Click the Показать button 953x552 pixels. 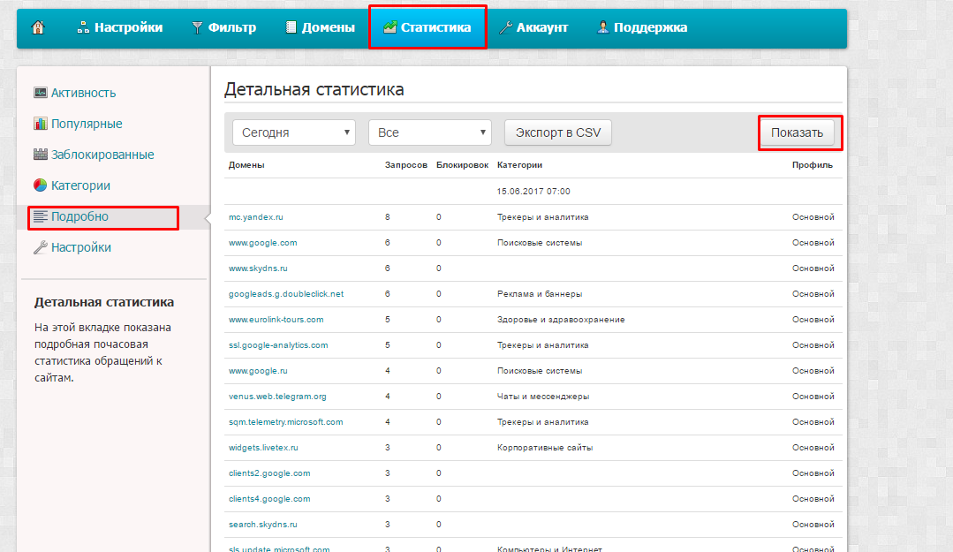point(797,132)
